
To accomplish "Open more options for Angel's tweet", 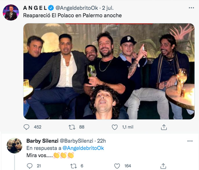I will 191,8.
